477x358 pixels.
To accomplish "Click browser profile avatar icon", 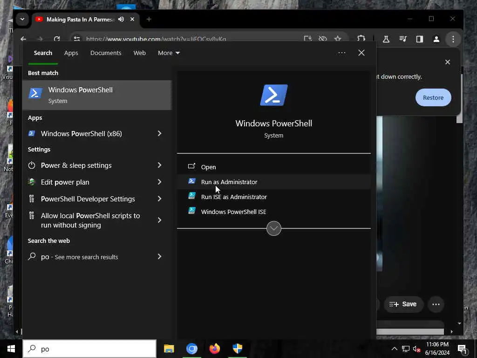I will [x=436, y=39].
